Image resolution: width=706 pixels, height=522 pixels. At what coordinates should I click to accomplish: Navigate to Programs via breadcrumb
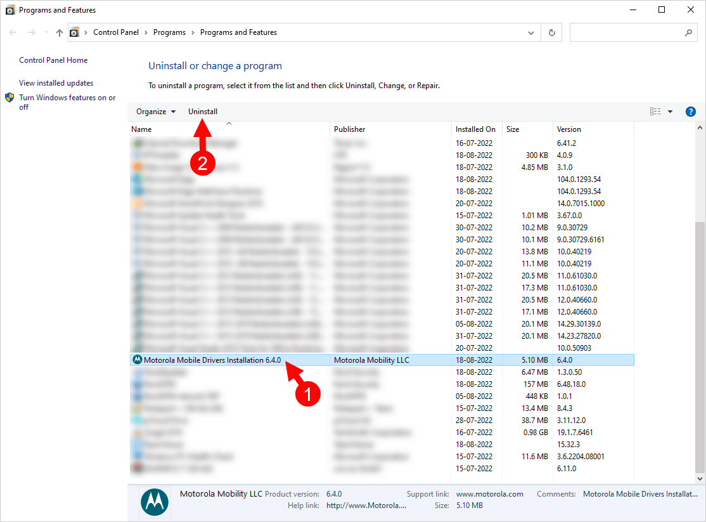[x=169, y=32]
